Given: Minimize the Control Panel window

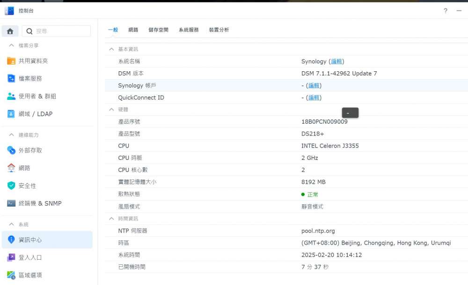Looking at the screenshot, I should 459,11.
